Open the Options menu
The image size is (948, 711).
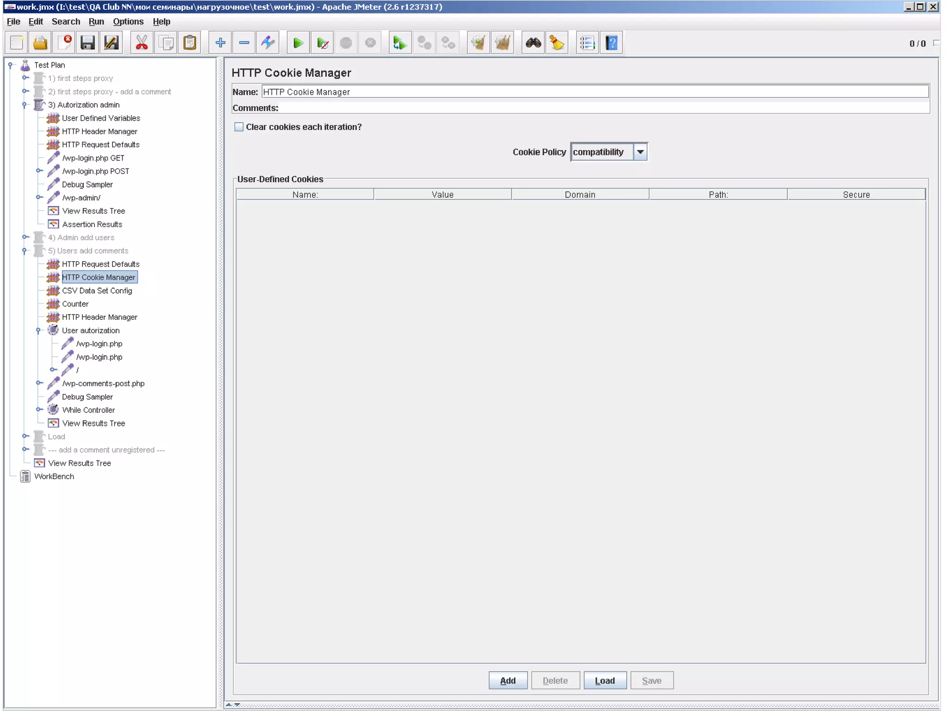point(128,21)
